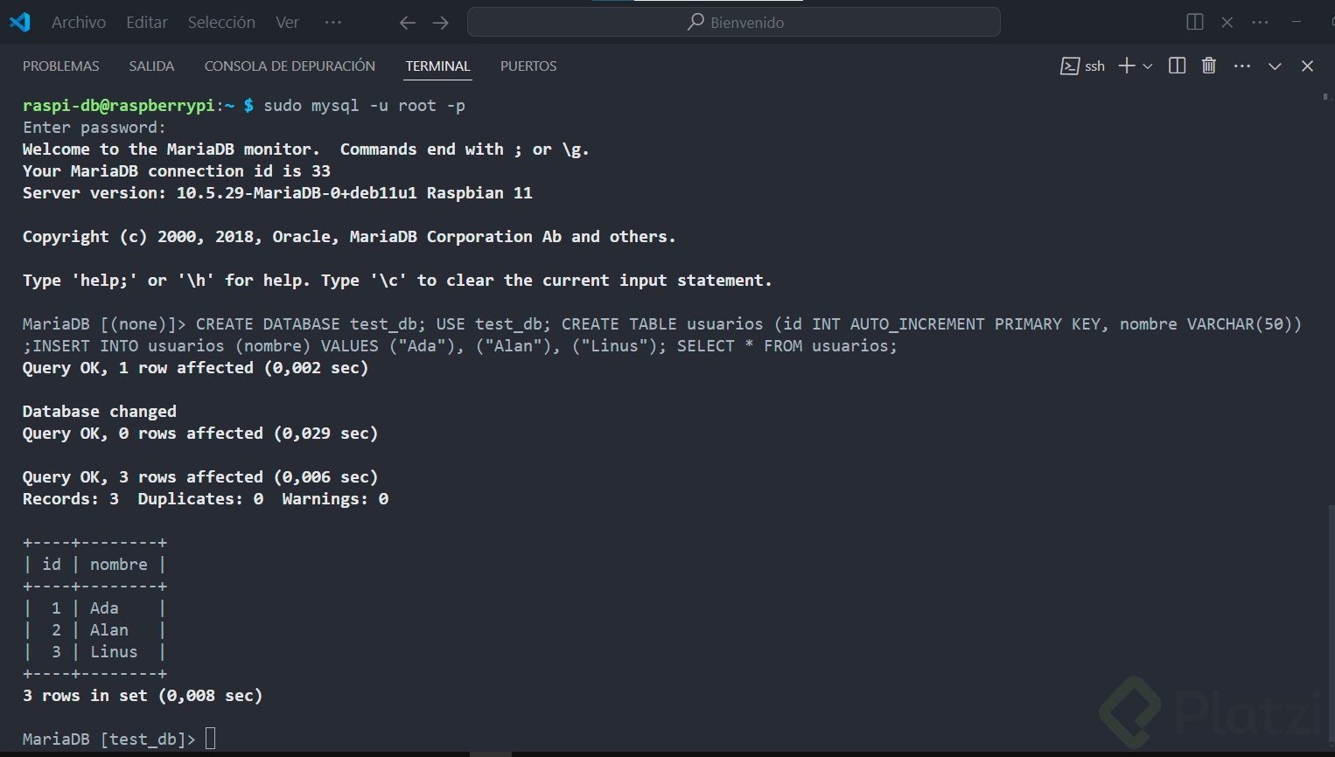Click the "Duplicates: 0" text
Screen dimensions: 1335x757
pos(200,499)
